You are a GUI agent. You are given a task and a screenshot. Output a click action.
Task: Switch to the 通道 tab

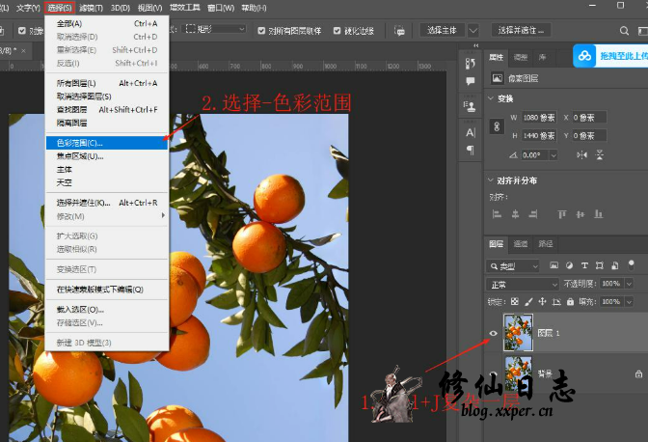[521, 243]
